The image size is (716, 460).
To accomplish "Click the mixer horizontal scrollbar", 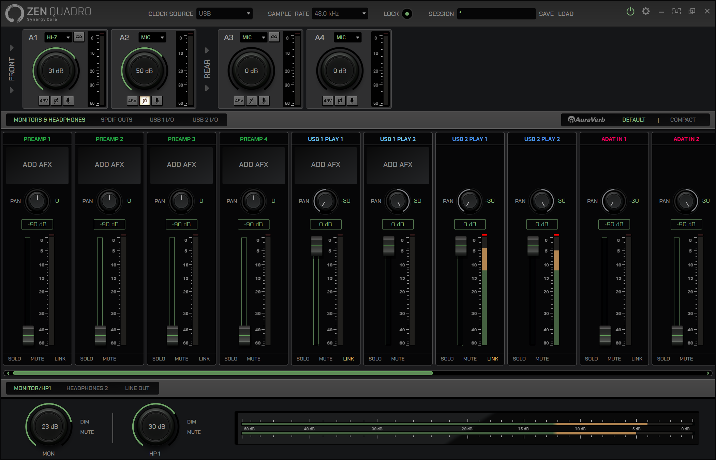I will (x=223, y=373).
